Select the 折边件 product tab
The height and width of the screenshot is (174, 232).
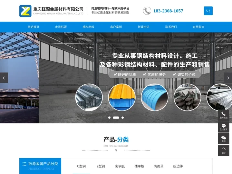(x=178, y=166)
